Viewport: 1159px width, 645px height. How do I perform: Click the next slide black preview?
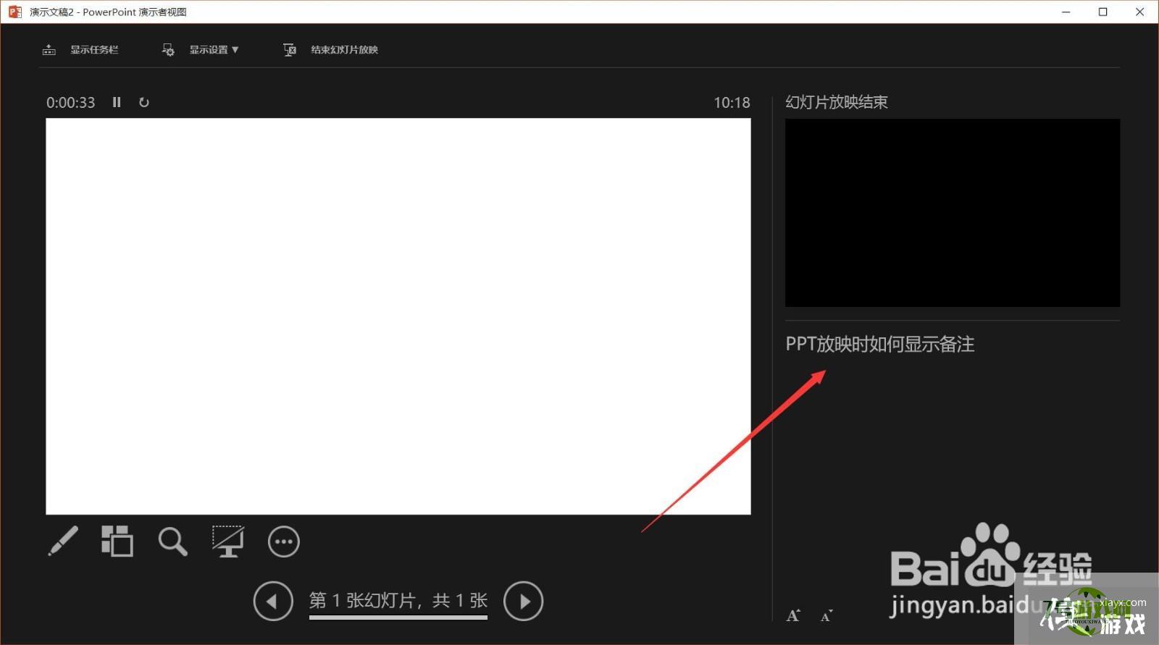pos(953,213)
